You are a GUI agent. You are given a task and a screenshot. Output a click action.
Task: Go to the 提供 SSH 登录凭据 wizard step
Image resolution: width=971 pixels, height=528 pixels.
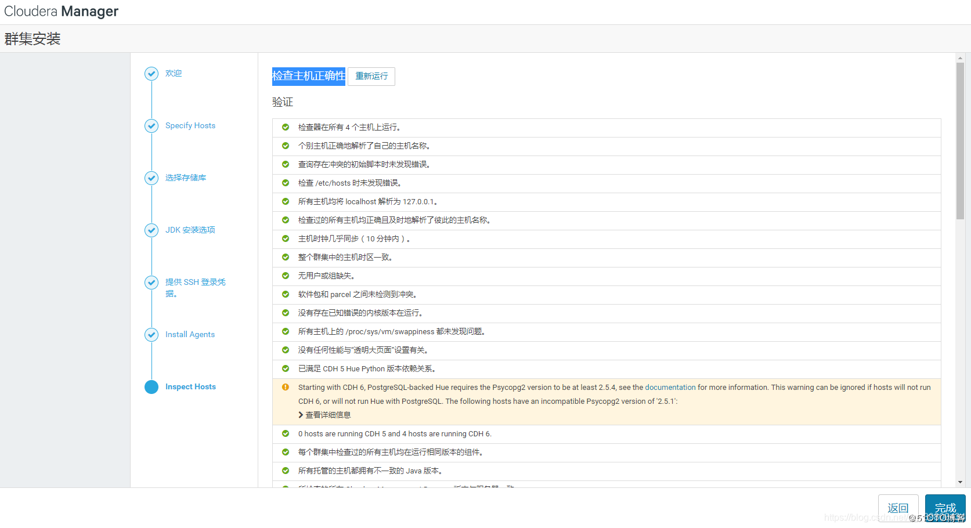click(196, 288)
